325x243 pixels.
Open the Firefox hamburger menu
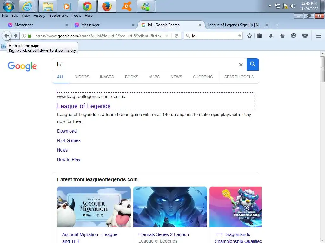pyautogui.click(x=318, y=36)
